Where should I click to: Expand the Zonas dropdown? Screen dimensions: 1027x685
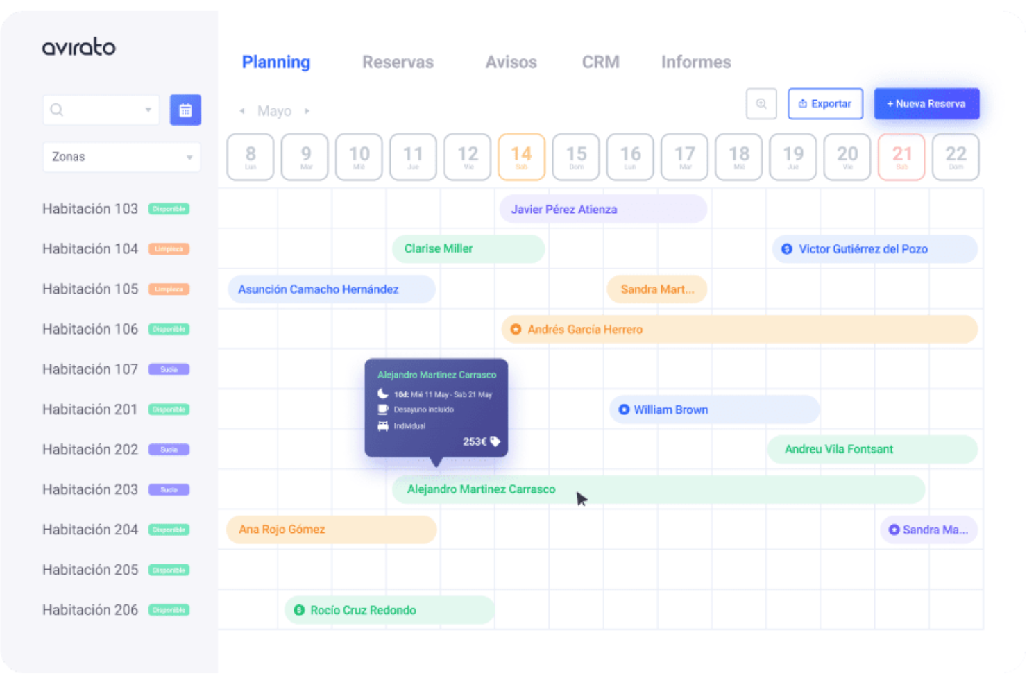[121, 157]
